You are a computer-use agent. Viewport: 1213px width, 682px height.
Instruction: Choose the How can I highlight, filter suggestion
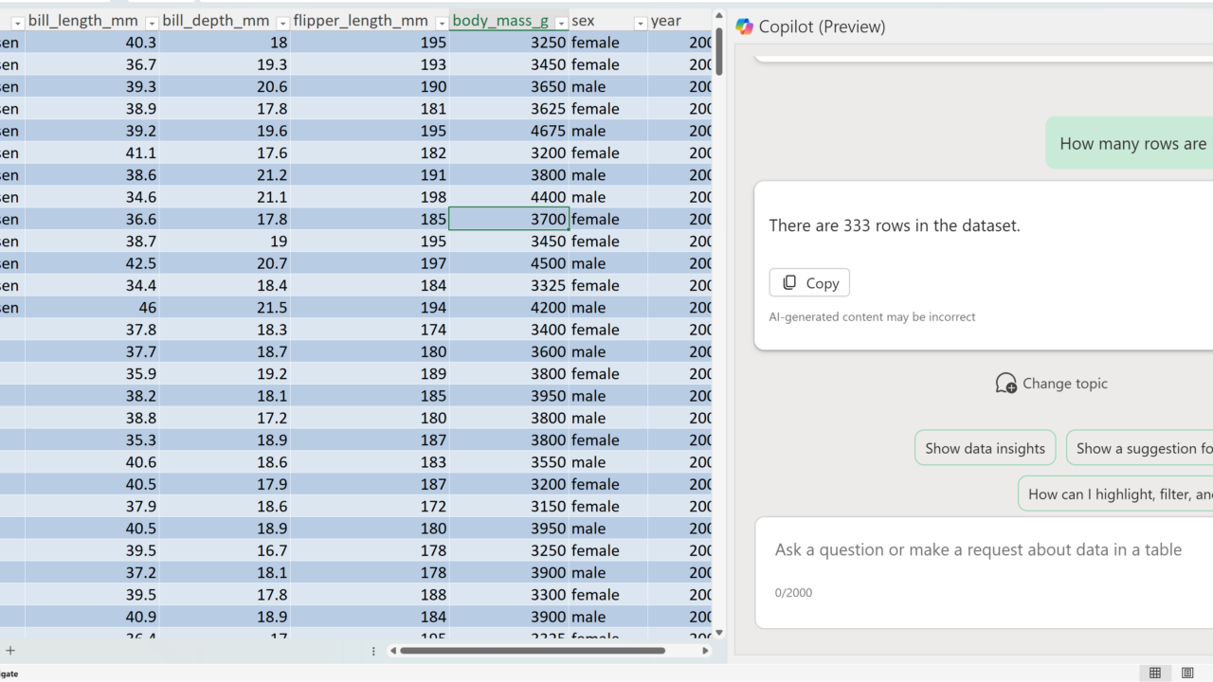point(1115,494)
